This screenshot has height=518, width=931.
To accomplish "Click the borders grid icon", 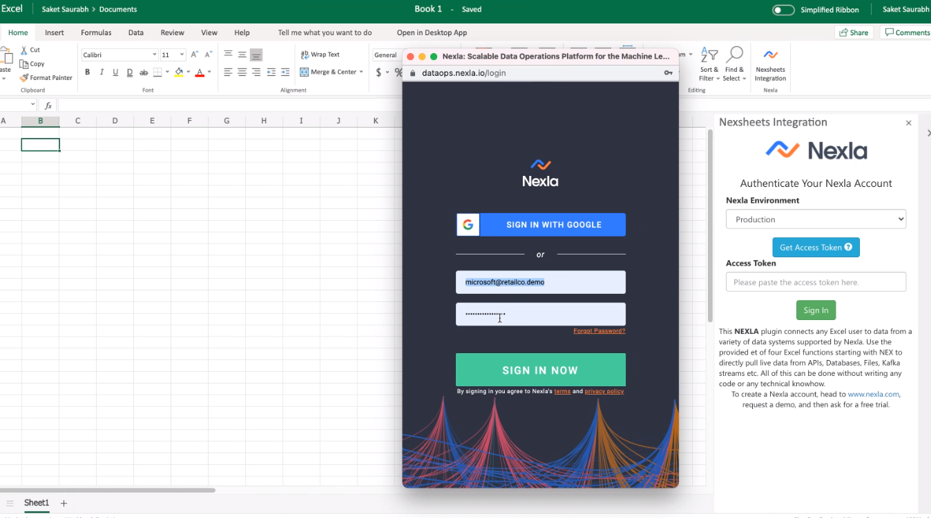I will (x=157, y=72).
